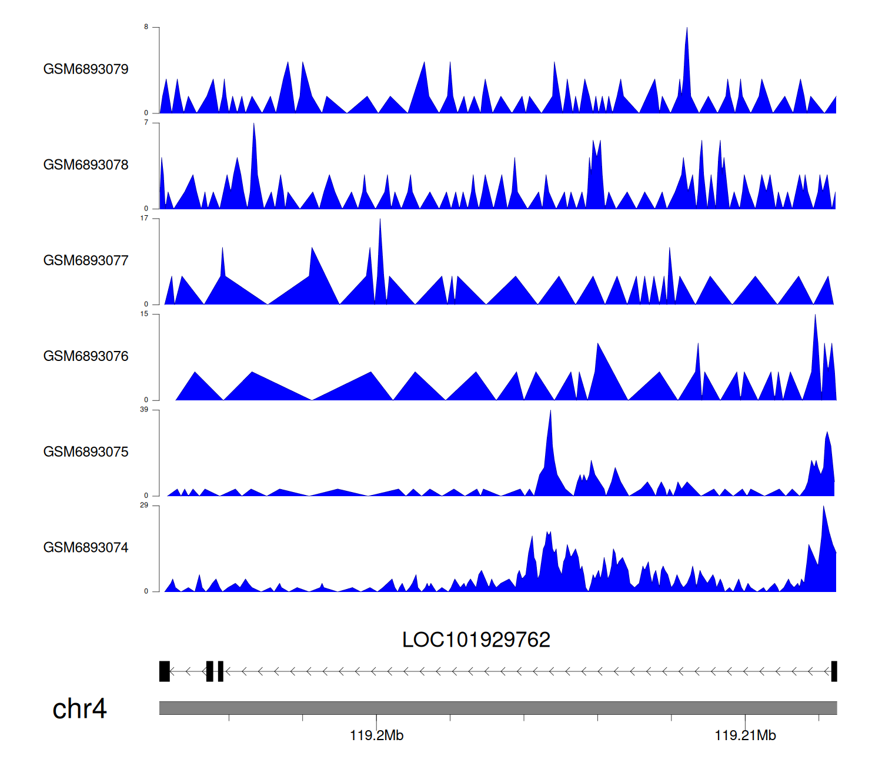Click the LOC101929762 gene name
Viewport: 882px width, 776px height.
point(476,640)
